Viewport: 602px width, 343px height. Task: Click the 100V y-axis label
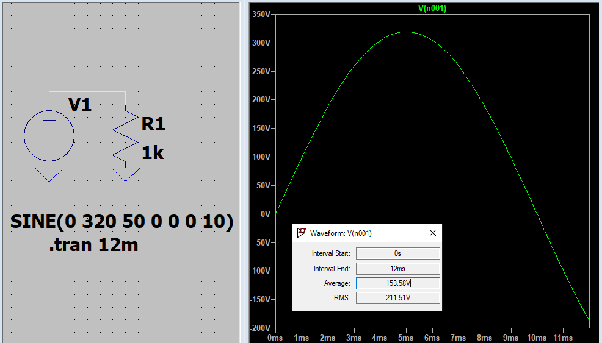[261, 157]
